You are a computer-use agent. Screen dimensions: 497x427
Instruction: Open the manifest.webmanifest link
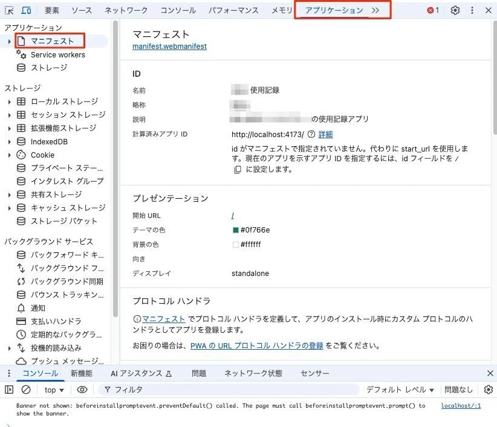pos(169,47)
